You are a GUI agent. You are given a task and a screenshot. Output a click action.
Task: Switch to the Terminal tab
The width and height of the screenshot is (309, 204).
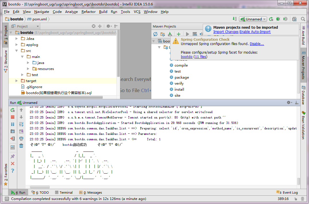pos(64,193)
